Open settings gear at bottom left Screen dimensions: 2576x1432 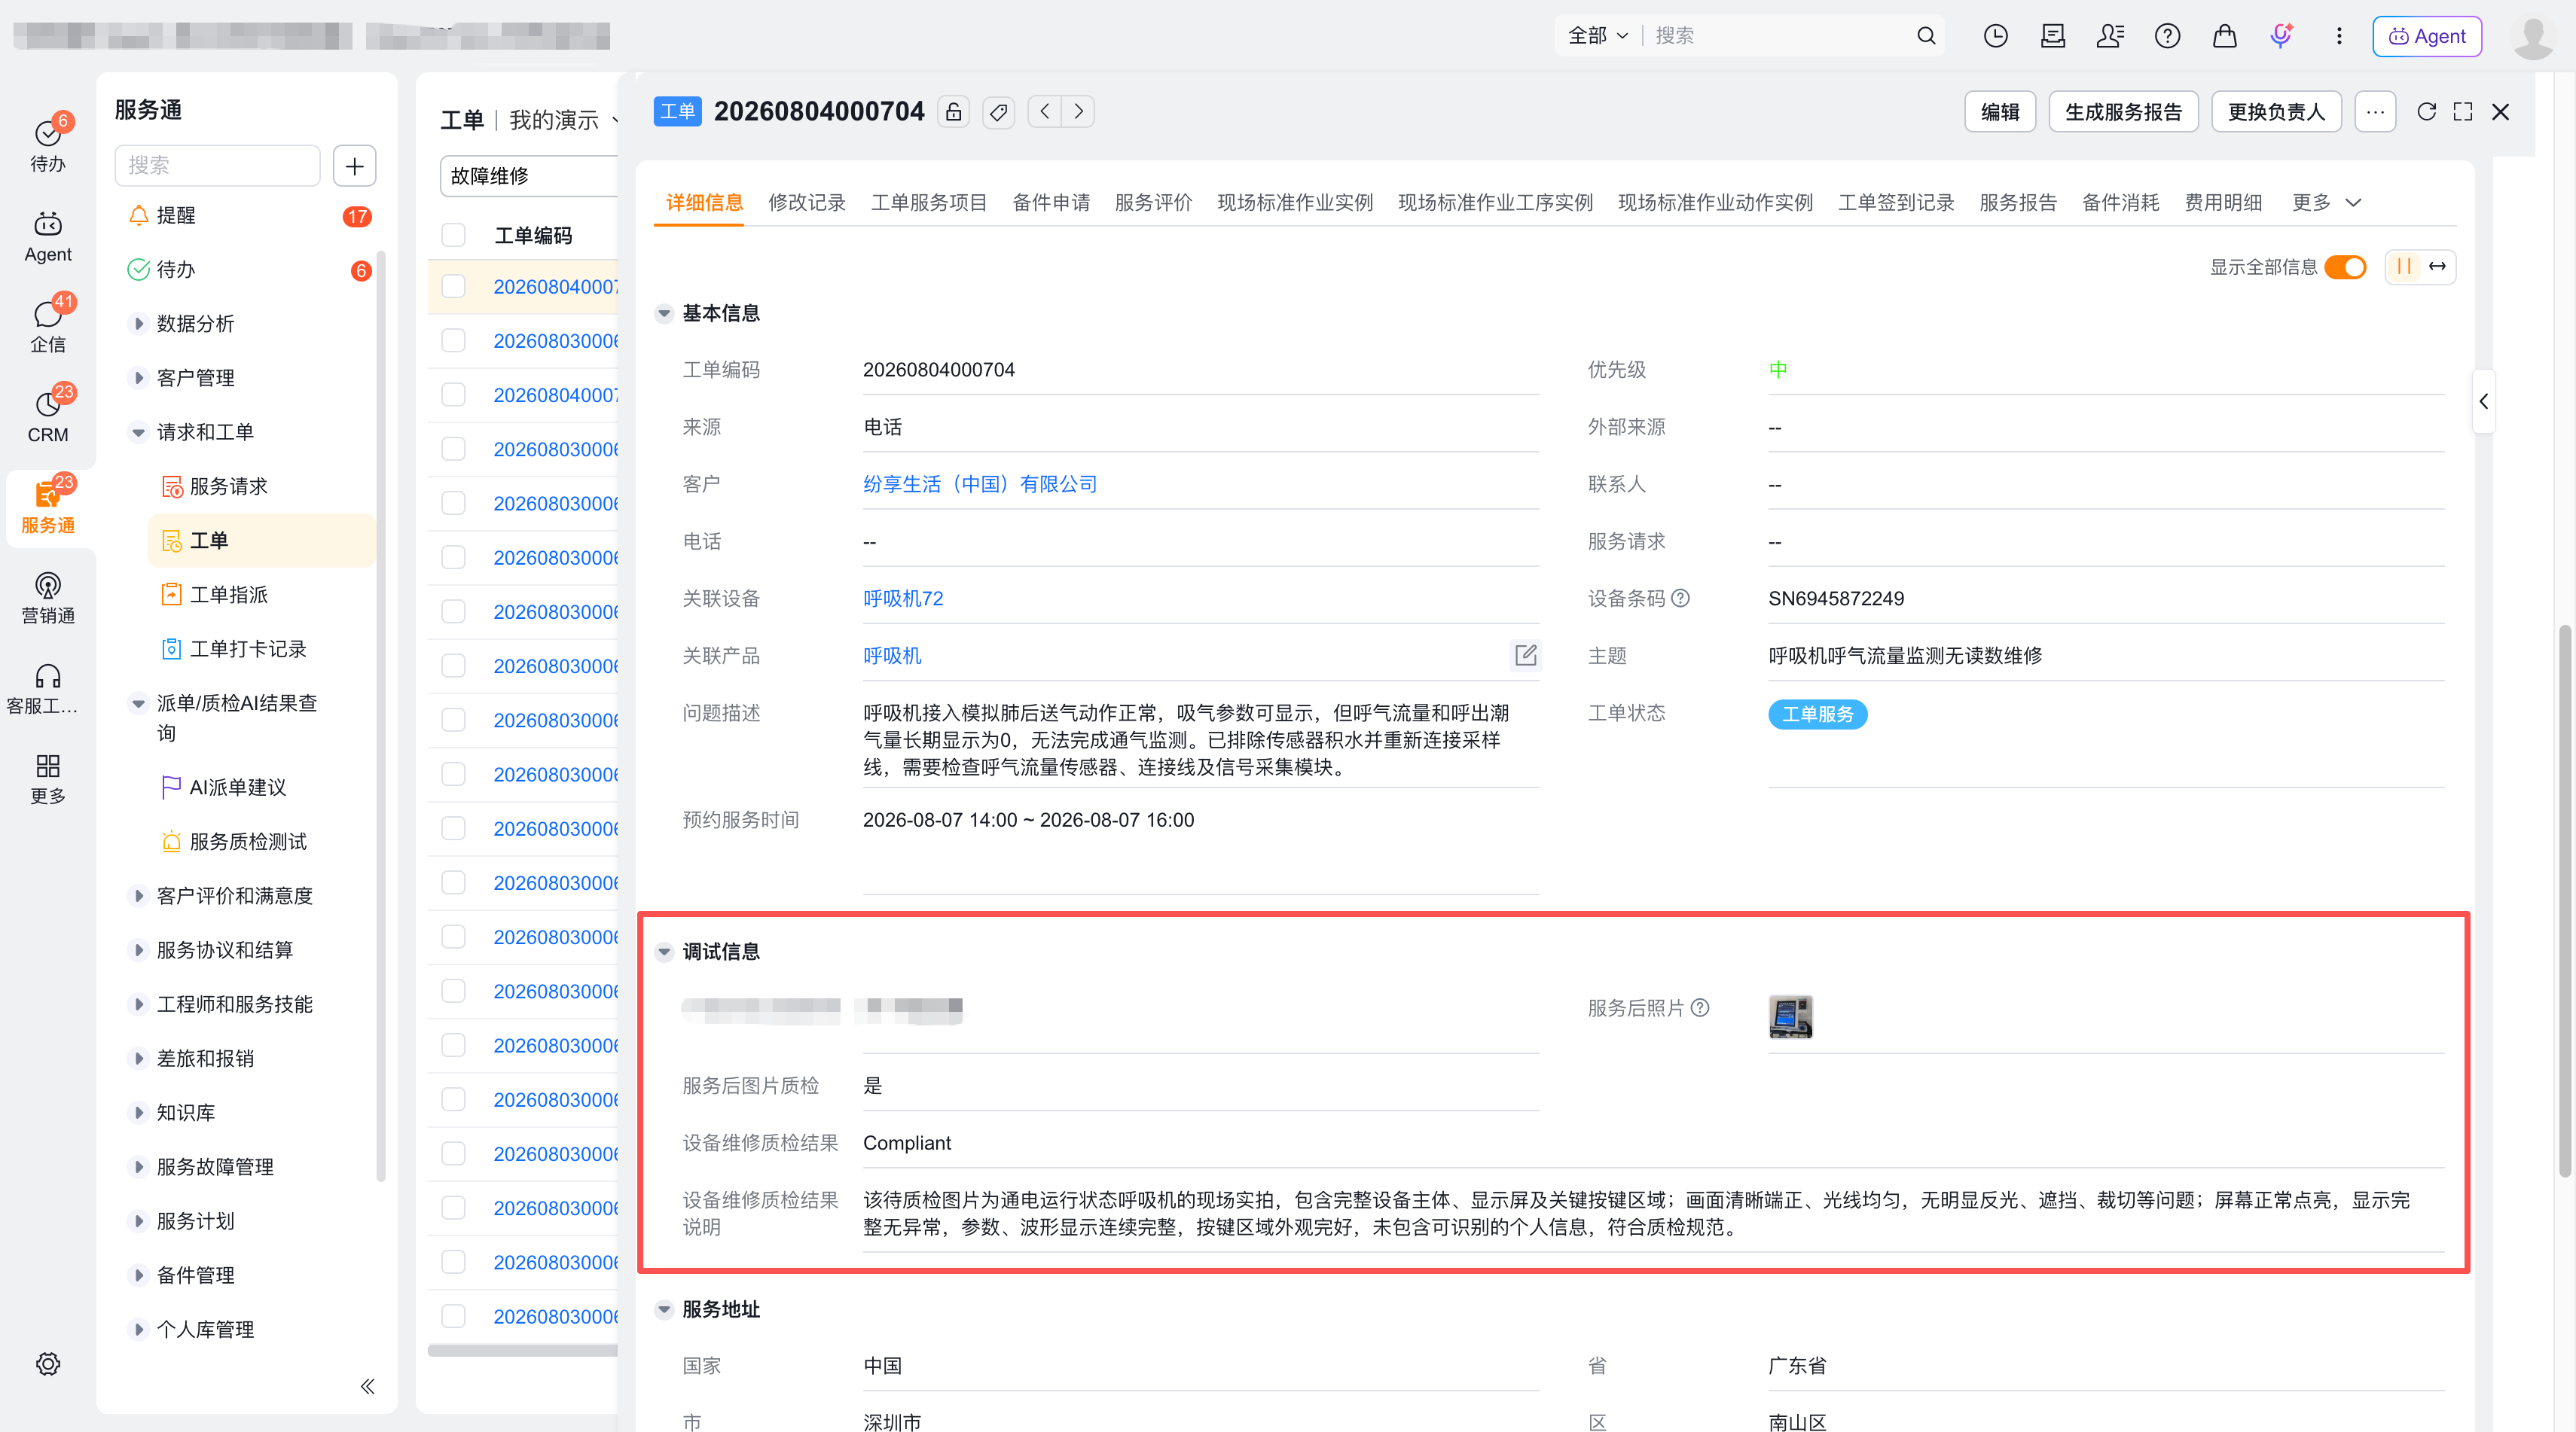[x=48, y=1364]
